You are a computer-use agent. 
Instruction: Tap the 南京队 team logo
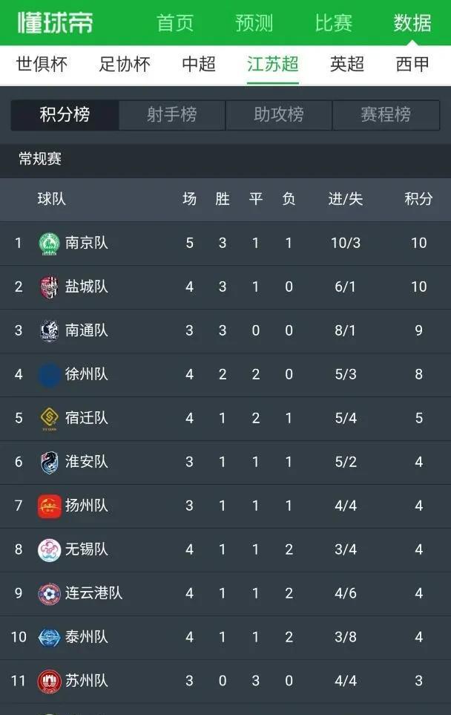coord(50,244)
